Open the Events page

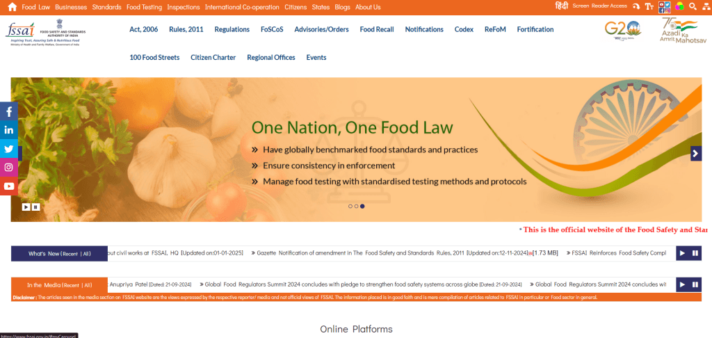point(316,57)
